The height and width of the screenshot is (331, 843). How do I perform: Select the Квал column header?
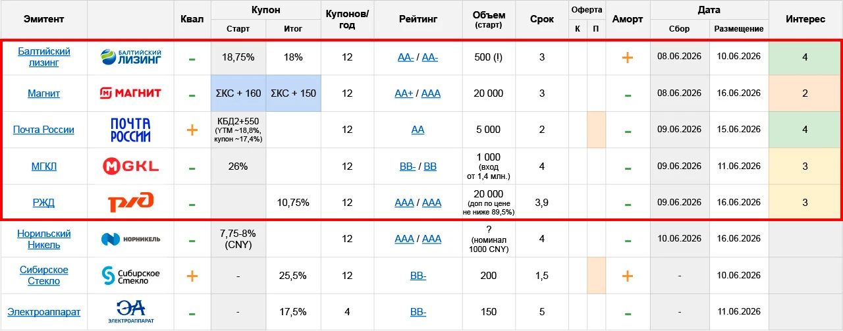pyautogui.click(x=192, y=19)
